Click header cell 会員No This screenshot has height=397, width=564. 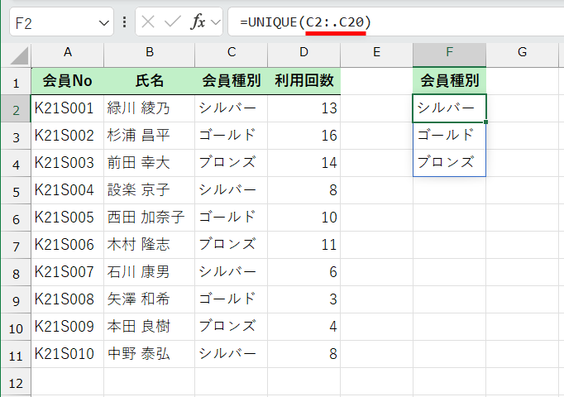(68, 81)
